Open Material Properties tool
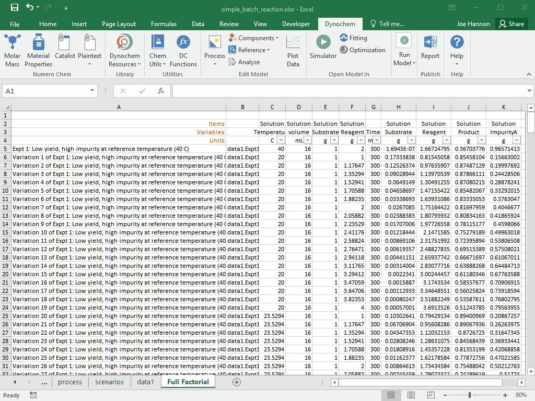Screen dimensions: 535x401 (x=38, y=51)
